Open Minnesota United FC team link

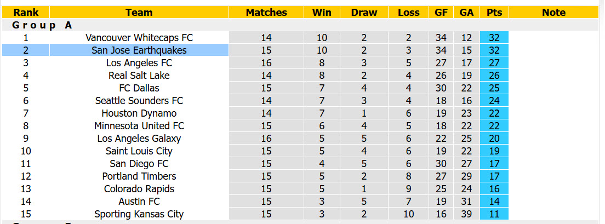(139, 125)
